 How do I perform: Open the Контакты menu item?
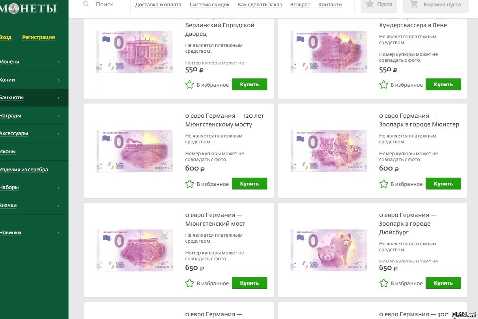330,5
